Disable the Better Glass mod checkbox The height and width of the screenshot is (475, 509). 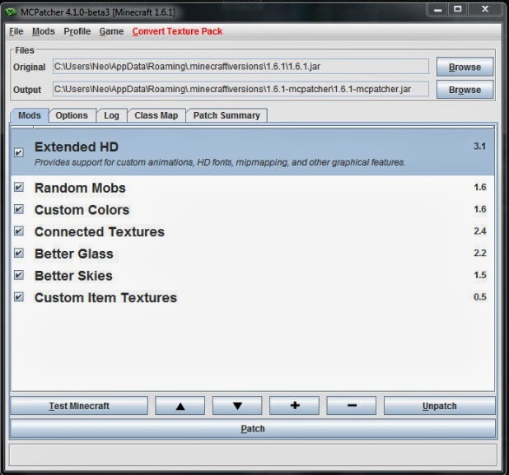click(19, 254)
